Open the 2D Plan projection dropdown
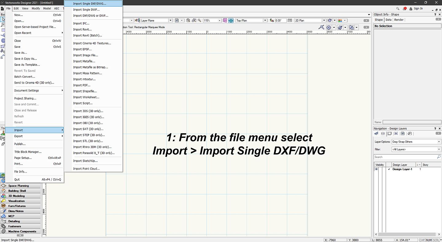The image size is (442, 242). coord(324,20)
